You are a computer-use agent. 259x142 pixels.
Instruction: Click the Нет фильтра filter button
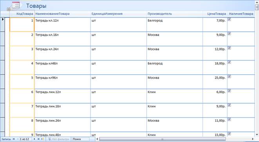(58, 139)
